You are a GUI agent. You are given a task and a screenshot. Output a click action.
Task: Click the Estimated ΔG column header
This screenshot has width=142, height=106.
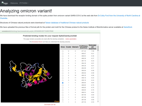(x=93, y=47)
